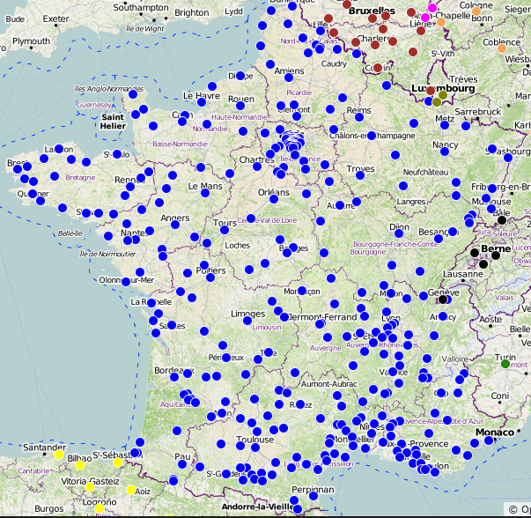Select the yellow marker near Santander
Image resolution: width=531 pixels, height=518 pixels.
click(x=59, y=455)
